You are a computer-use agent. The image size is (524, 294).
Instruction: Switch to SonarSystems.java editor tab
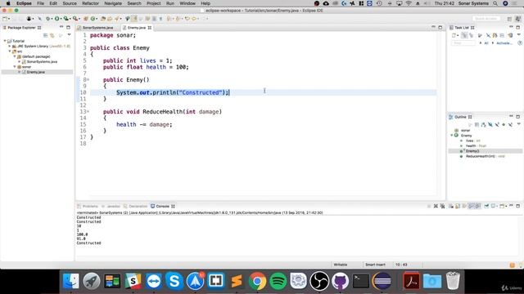click(x=97, y=28)
